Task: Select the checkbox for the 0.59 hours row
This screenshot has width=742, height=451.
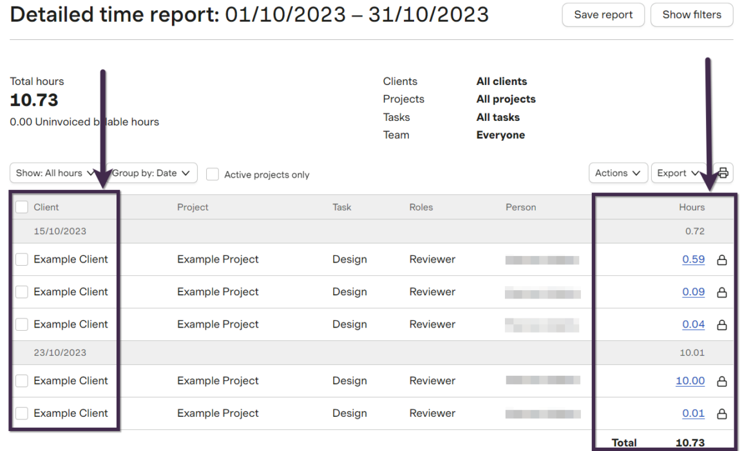Action: 22,259
